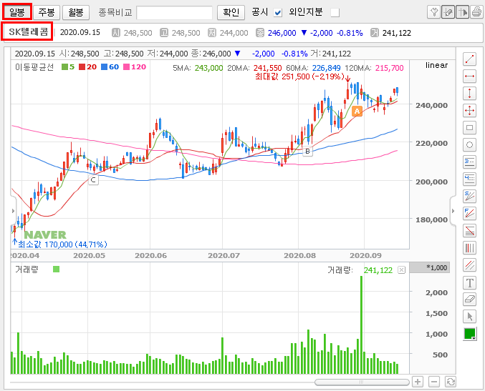Zoom out with the minus button
This screenshot has width=485, height=391.
pos(434,382)
